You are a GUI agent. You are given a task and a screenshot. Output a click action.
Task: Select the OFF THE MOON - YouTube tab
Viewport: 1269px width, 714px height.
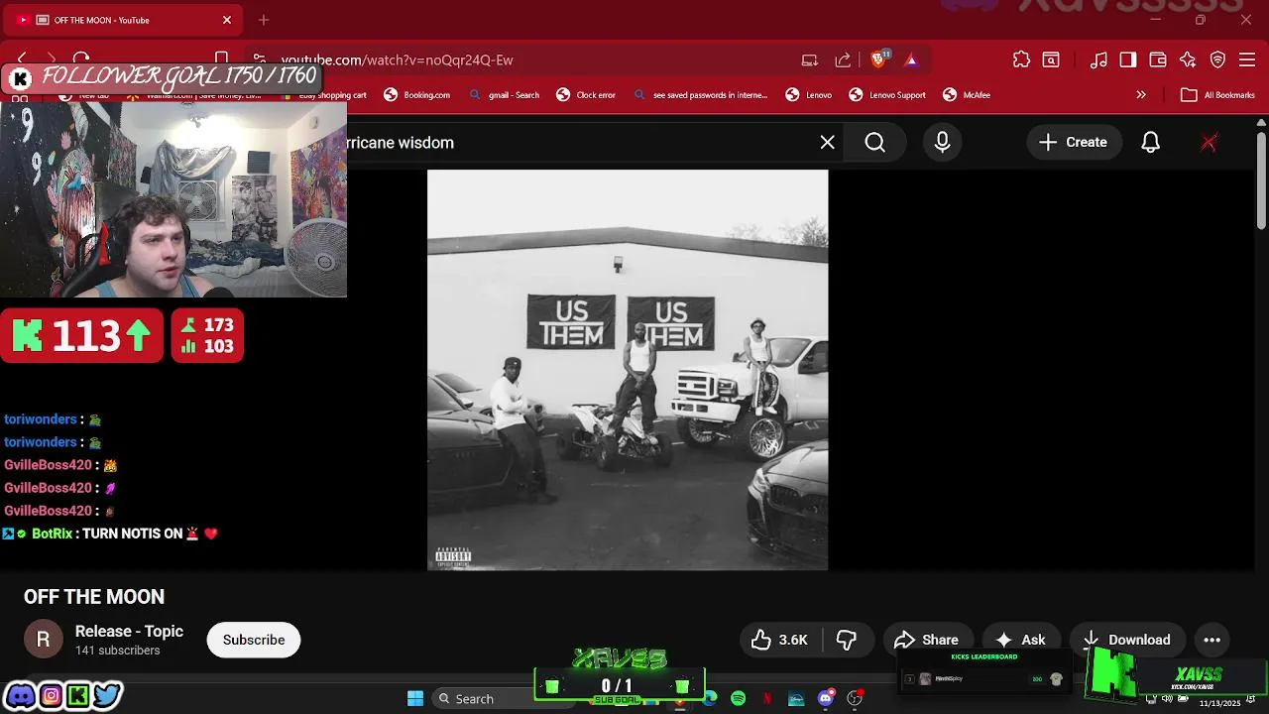(x=124, y=20)
